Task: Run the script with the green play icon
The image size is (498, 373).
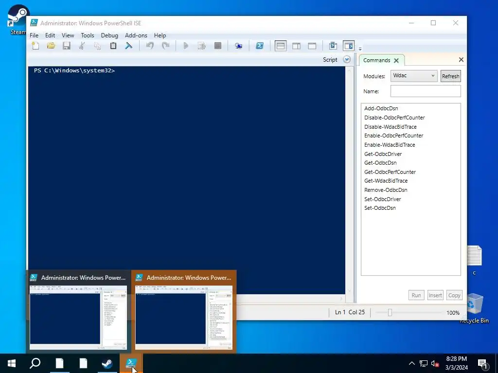Action: (186, 46)
